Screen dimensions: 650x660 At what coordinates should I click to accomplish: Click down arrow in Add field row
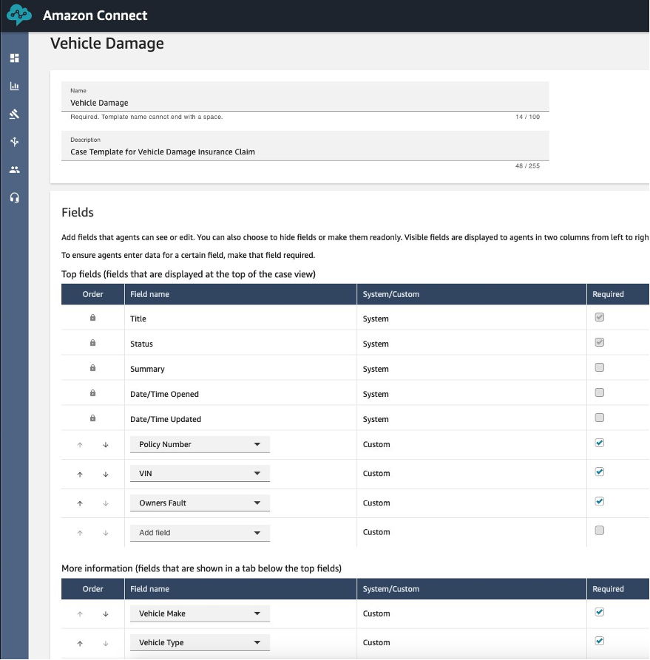(106, 533)
